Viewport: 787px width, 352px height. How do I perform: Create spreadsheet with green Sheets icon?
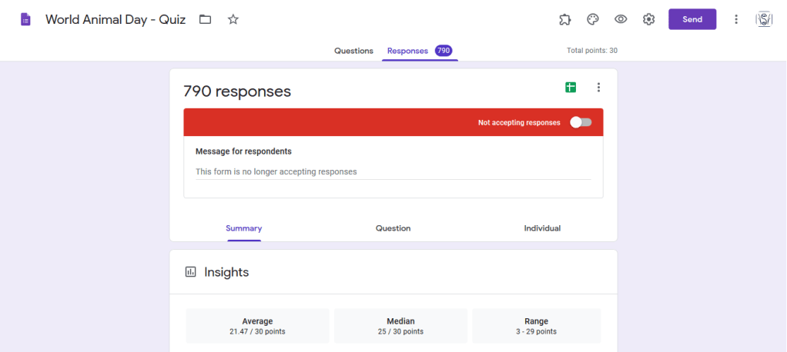tap(571, 88)
